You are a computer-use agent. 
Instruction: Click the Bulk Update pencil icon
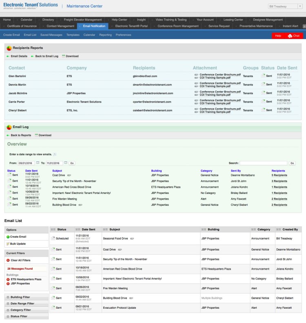pyautogui.click(x=8, y=244)
